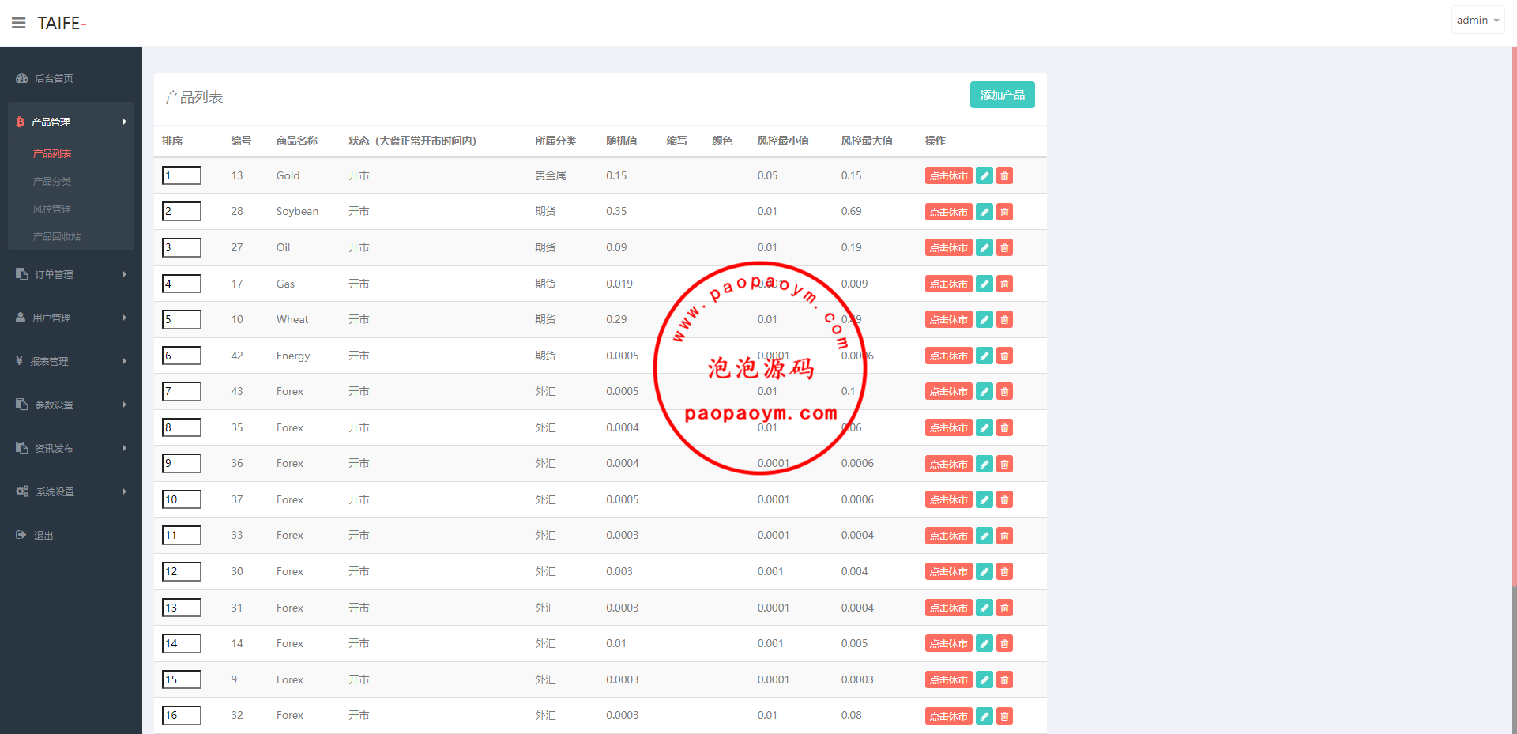
Task: Click the pencil icon in Energy row
Action: tap(984, 356)
